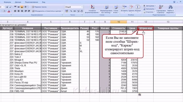Select the Isis Light 60 cell
The height and width of the screenshot is (102, 183).
27,77
